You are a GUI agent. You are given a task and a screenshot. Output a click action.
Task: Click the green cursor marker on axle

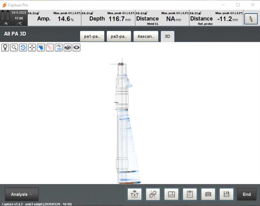pyautogui.click(x=122, y=64)
